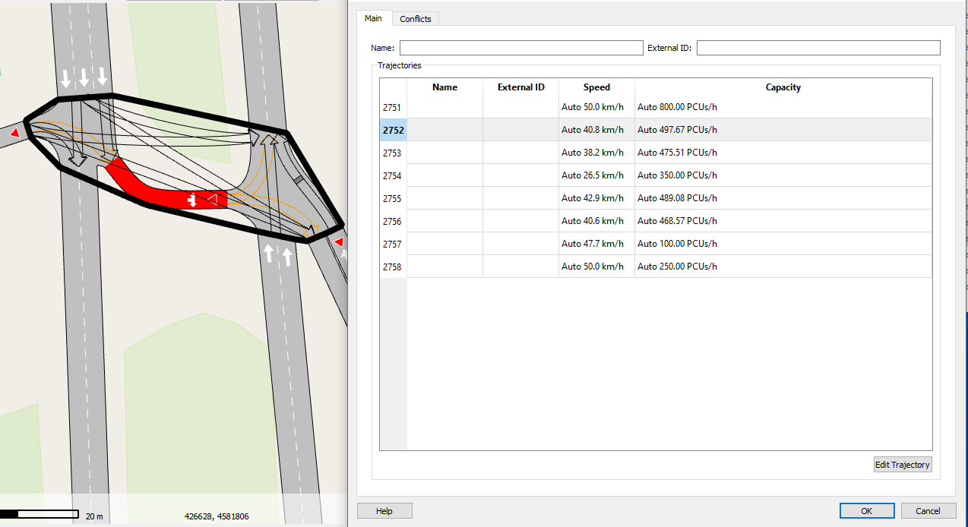968x527 pixels.
Task: Click the Capacity column header
Action: point(783,87)
